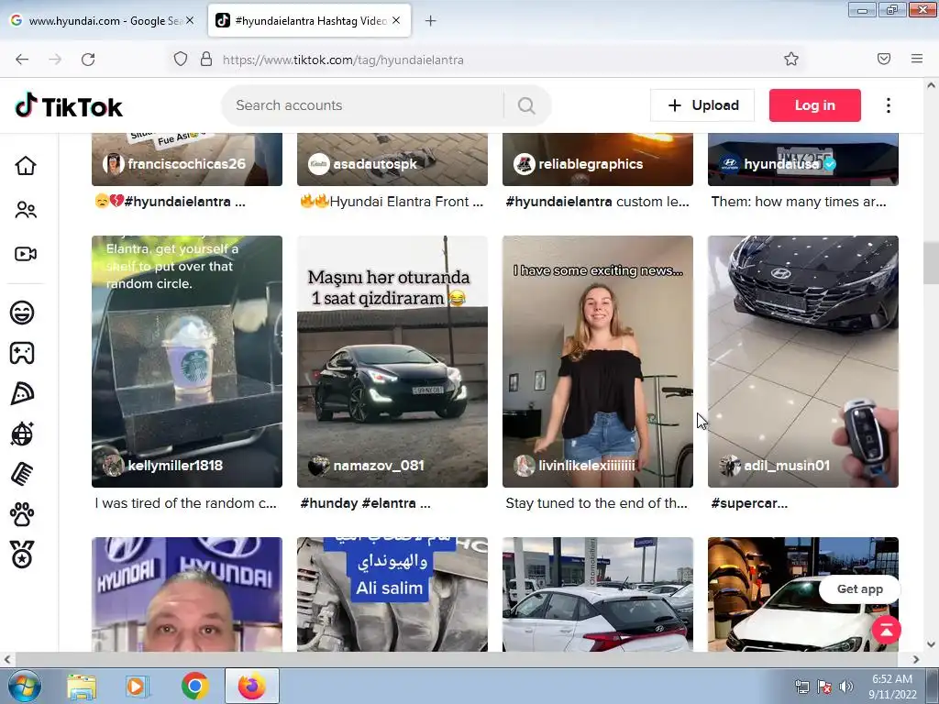Select the #hyundaielantra Hashtag Videos tab
The image size is (939, 704).
[x=309, y=20]
